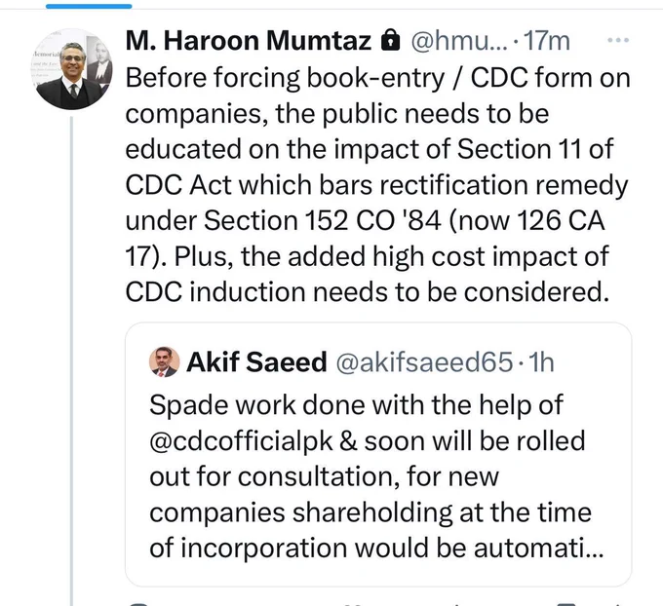
Task: Open M. Haroon Mumtaz's profile photo
Action: 72,69
